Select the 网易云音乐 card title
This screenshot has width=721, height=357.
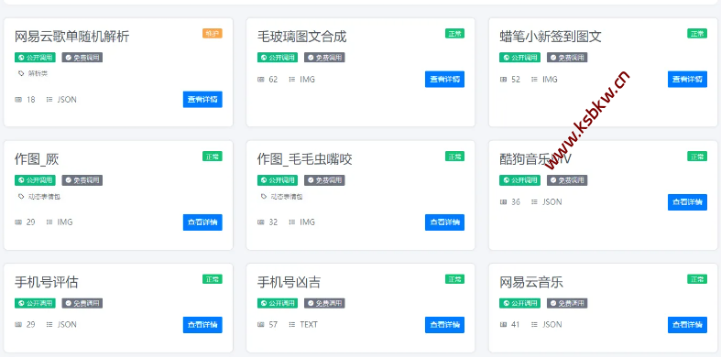531,282
